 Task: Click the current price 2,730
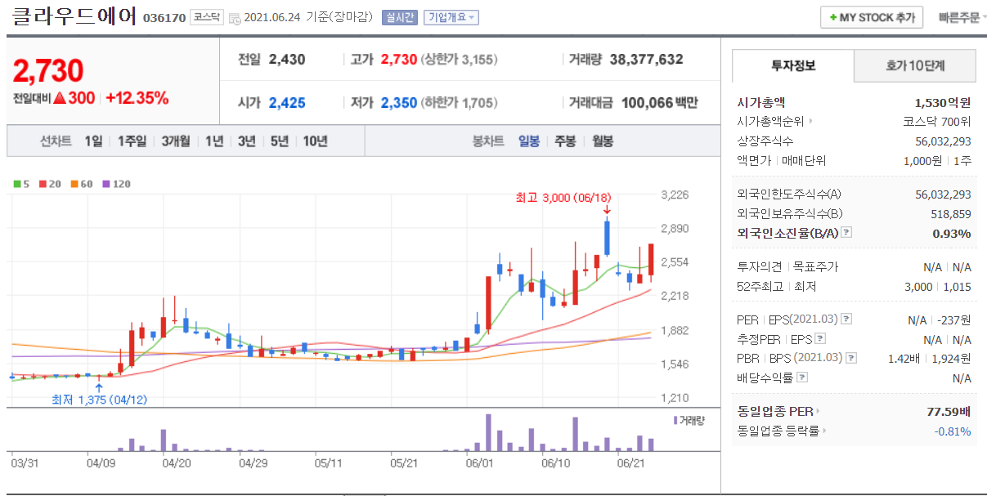click(48, 71)
